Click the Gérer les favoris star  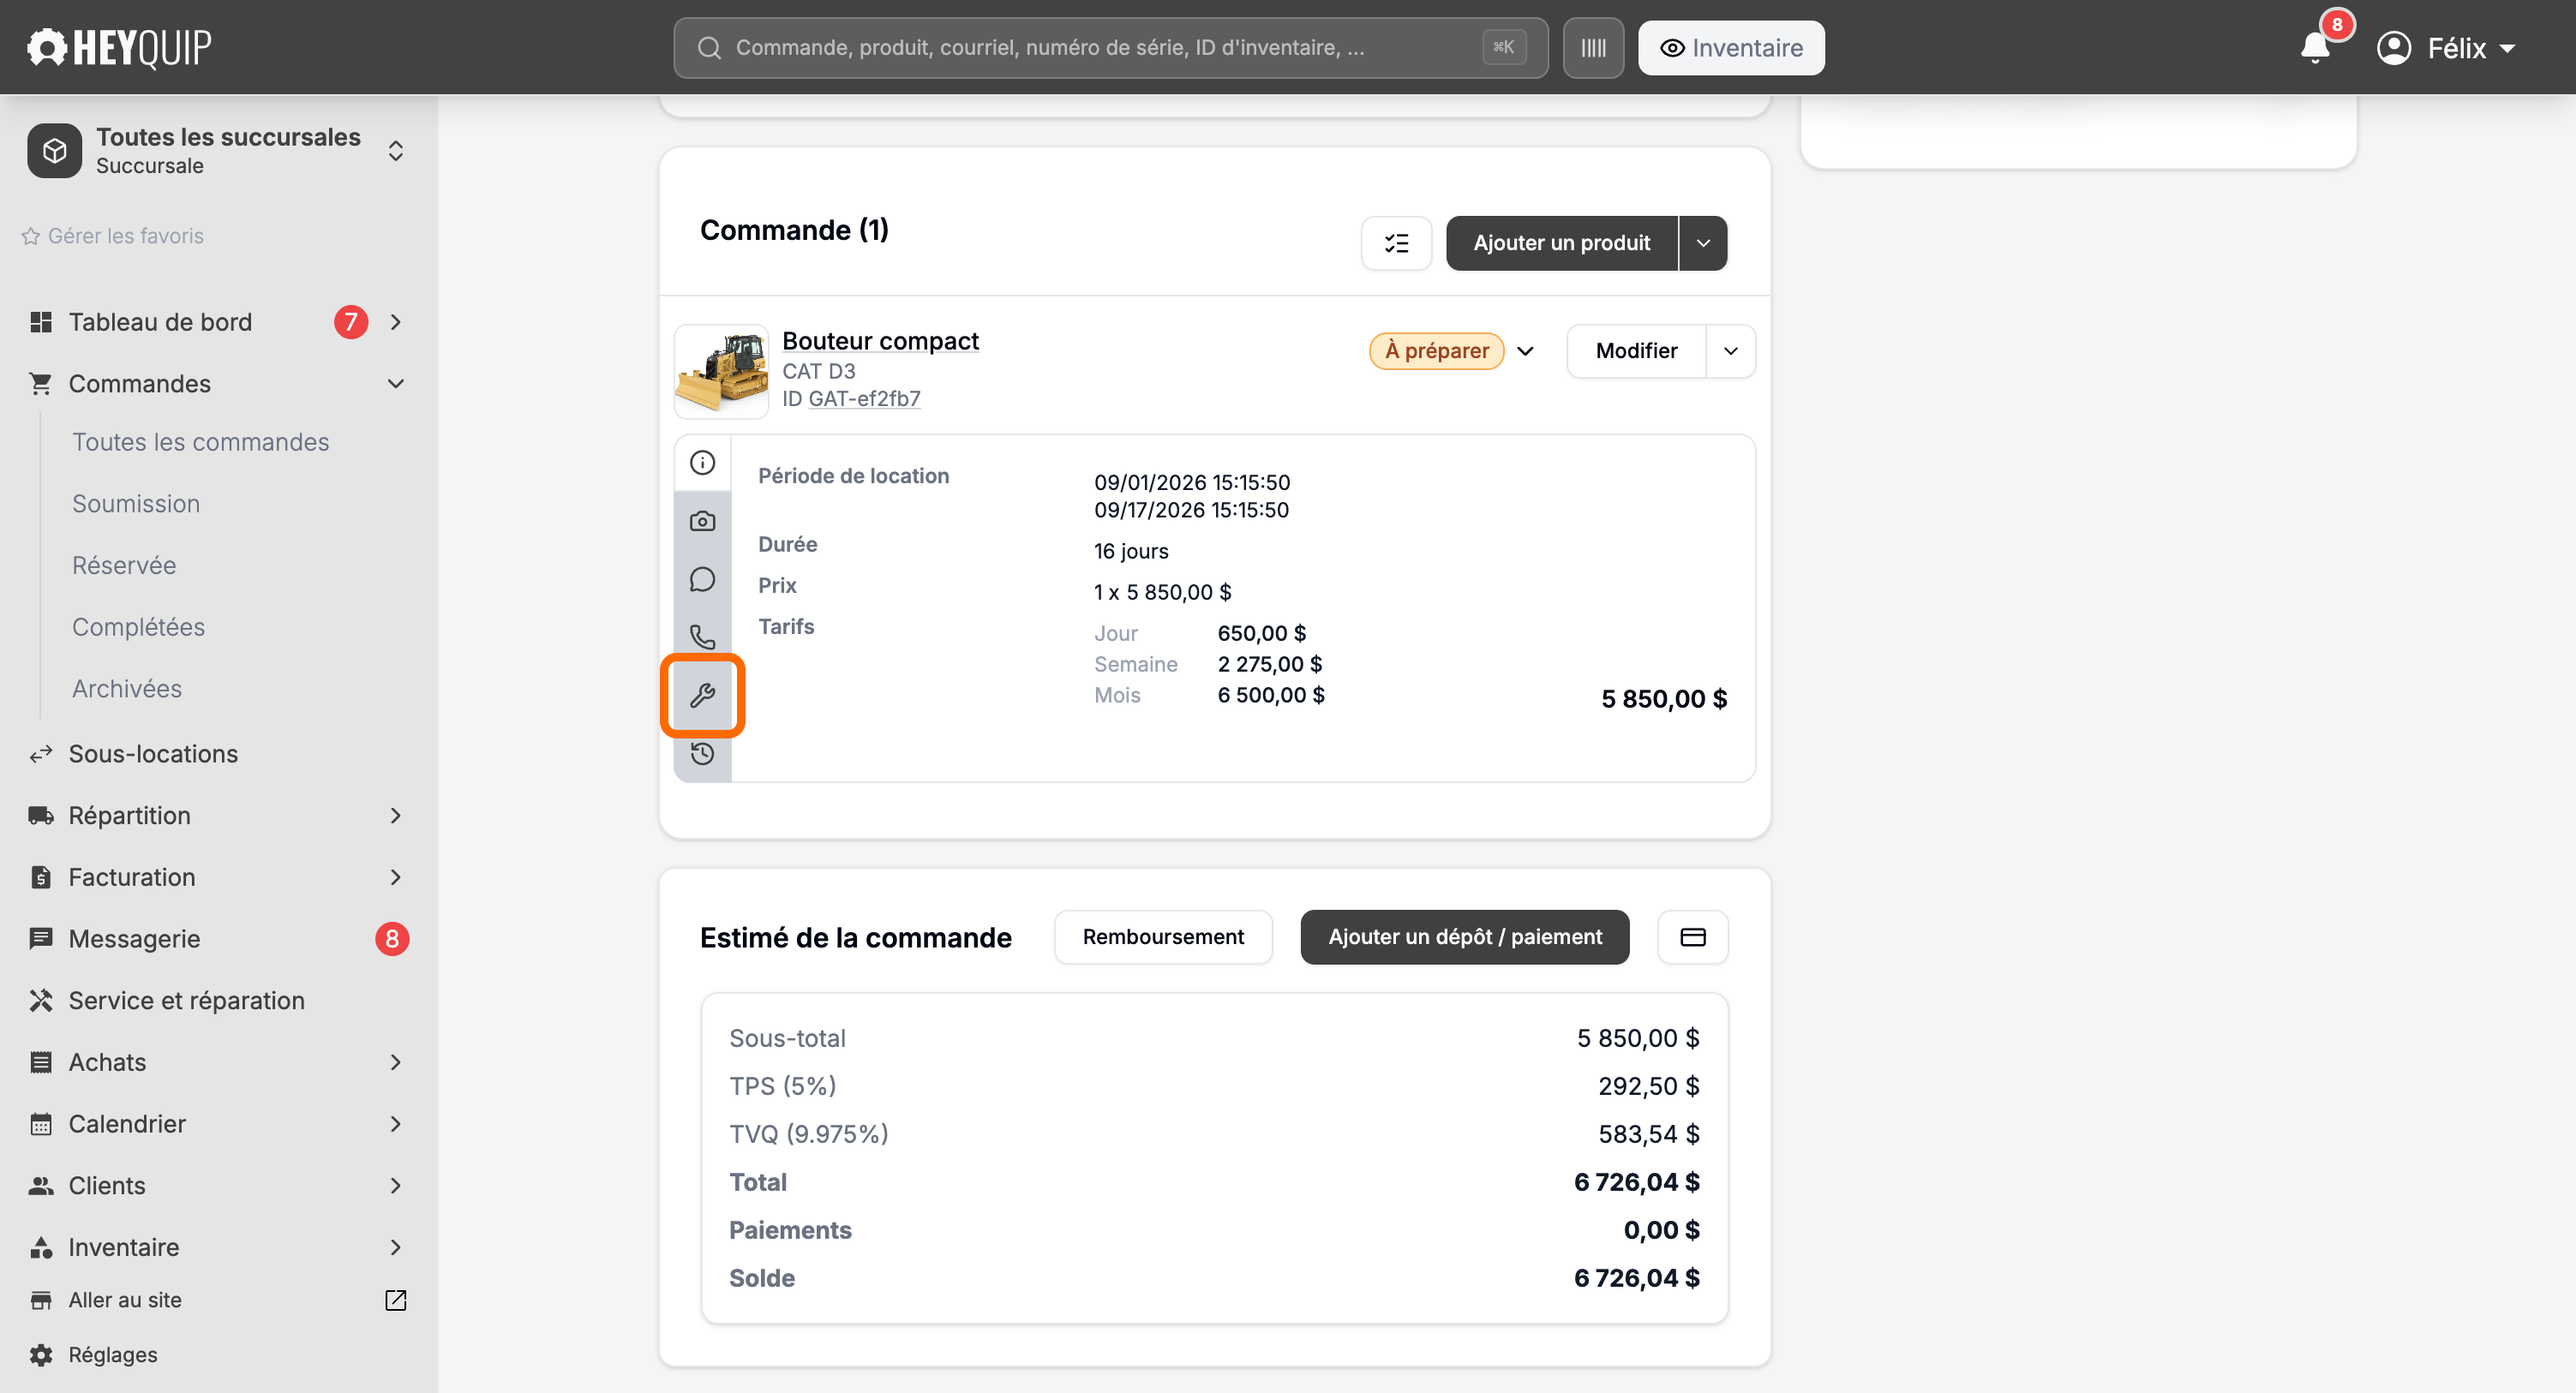(x=31, y=236)
